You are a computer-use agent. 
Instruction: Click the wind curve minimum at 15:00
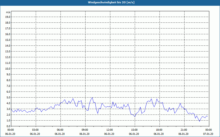[135, 117]
